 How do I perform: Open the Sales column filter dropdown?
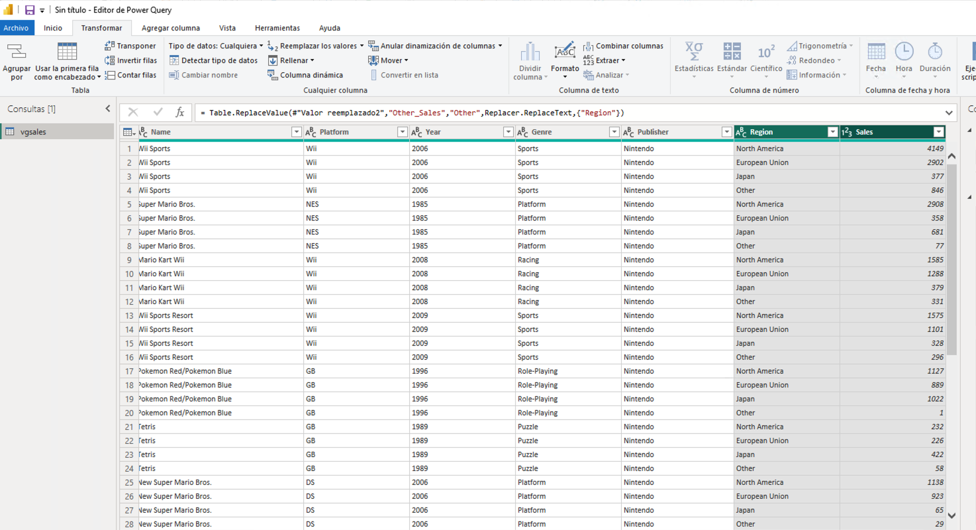click(x=938, y=132)
